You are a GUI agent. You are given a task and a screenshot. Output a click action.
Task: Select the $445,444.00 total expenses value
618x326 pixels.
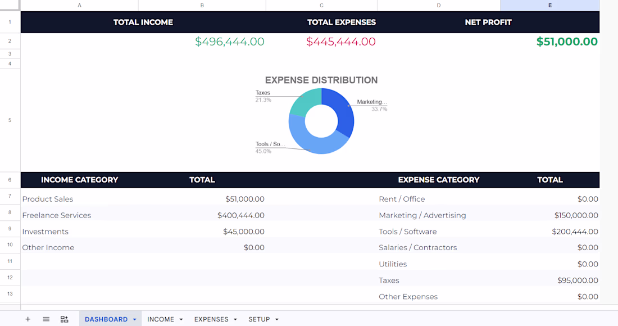pos(341,42)
